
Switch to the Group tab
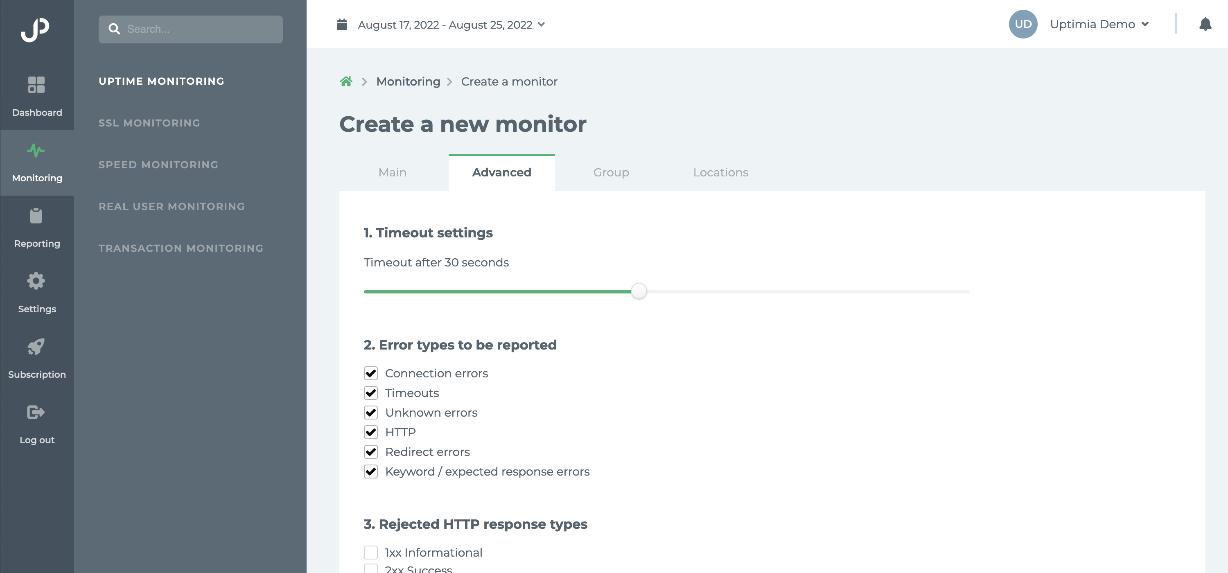click(x=611, y=173)
